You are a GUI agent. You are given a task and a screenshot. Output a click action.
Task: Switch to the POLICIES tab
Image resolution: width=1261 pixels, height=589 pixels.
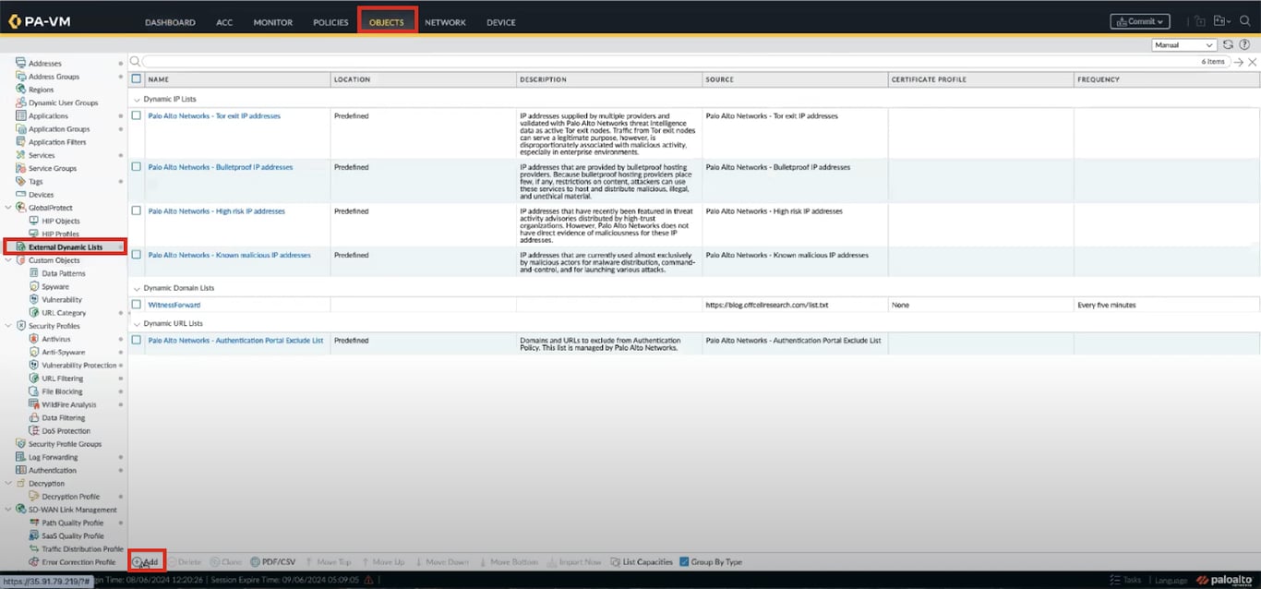pos(330,22)
